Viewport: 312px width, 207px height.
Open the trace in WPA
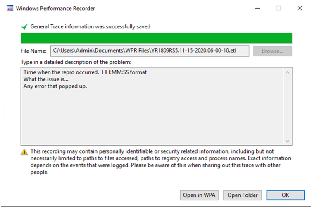(199, 195)
